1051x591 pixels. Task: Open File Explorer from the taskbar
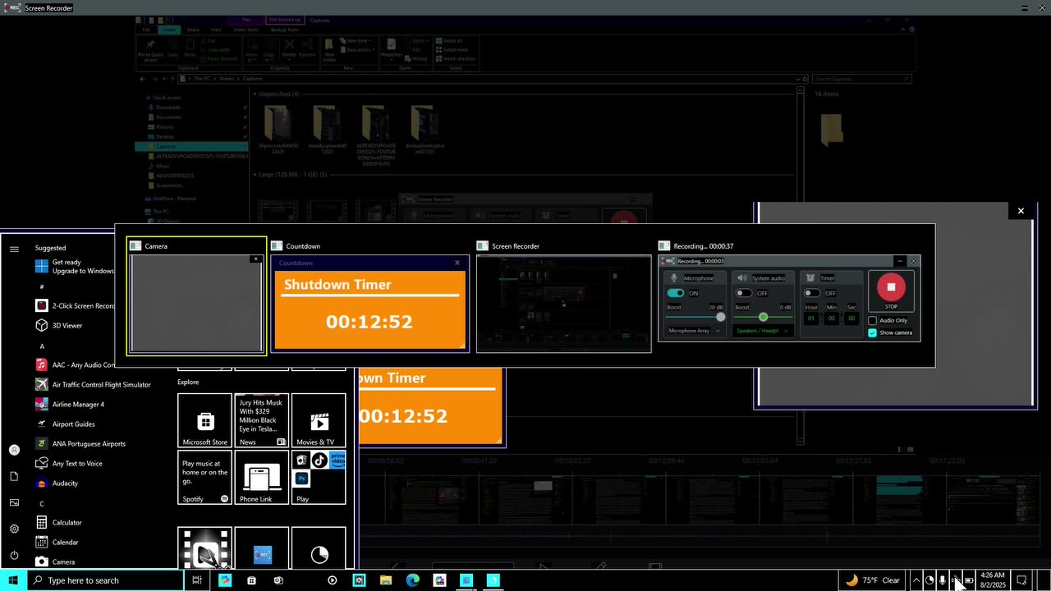click(386, 580)
